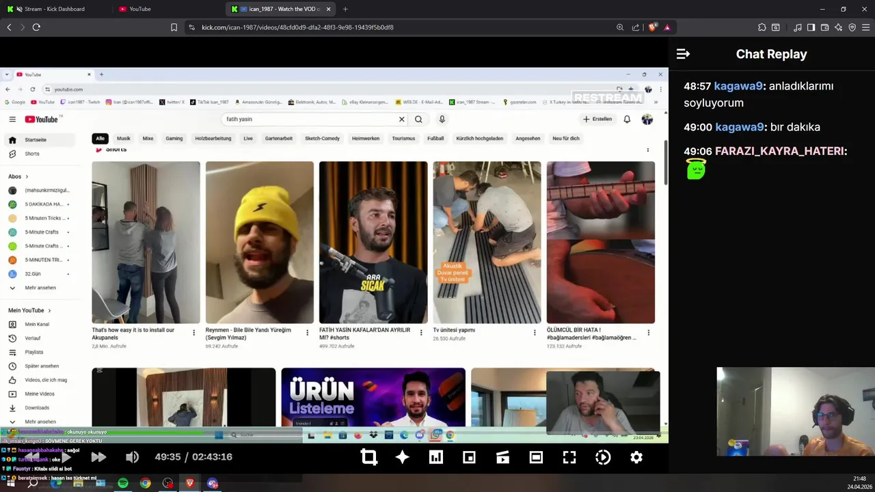875x492 pixels.
Task: Click the VOD progress bar
Action: pyautogui.click(x=334, y=433)
